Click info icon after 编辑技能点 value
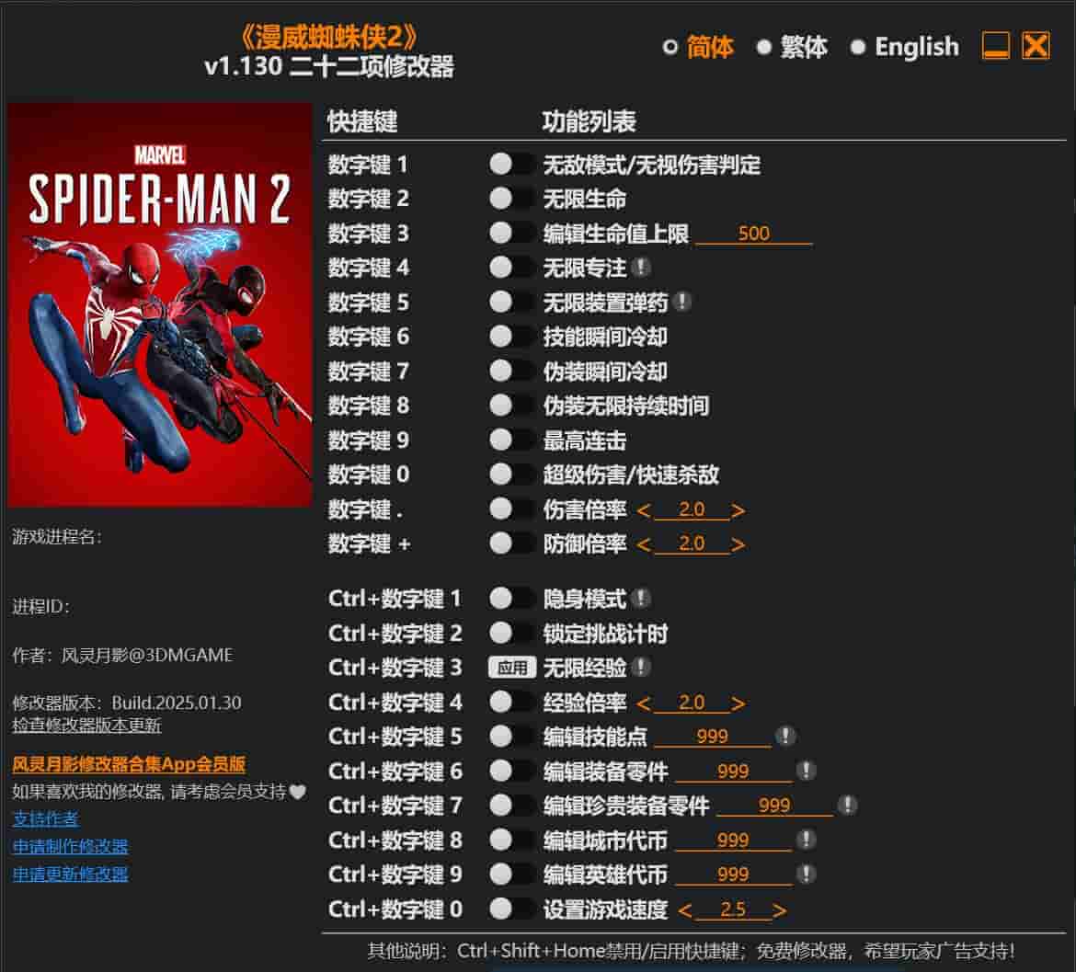Viewport: 1076px width, 972px height. (x=785, y=736)
